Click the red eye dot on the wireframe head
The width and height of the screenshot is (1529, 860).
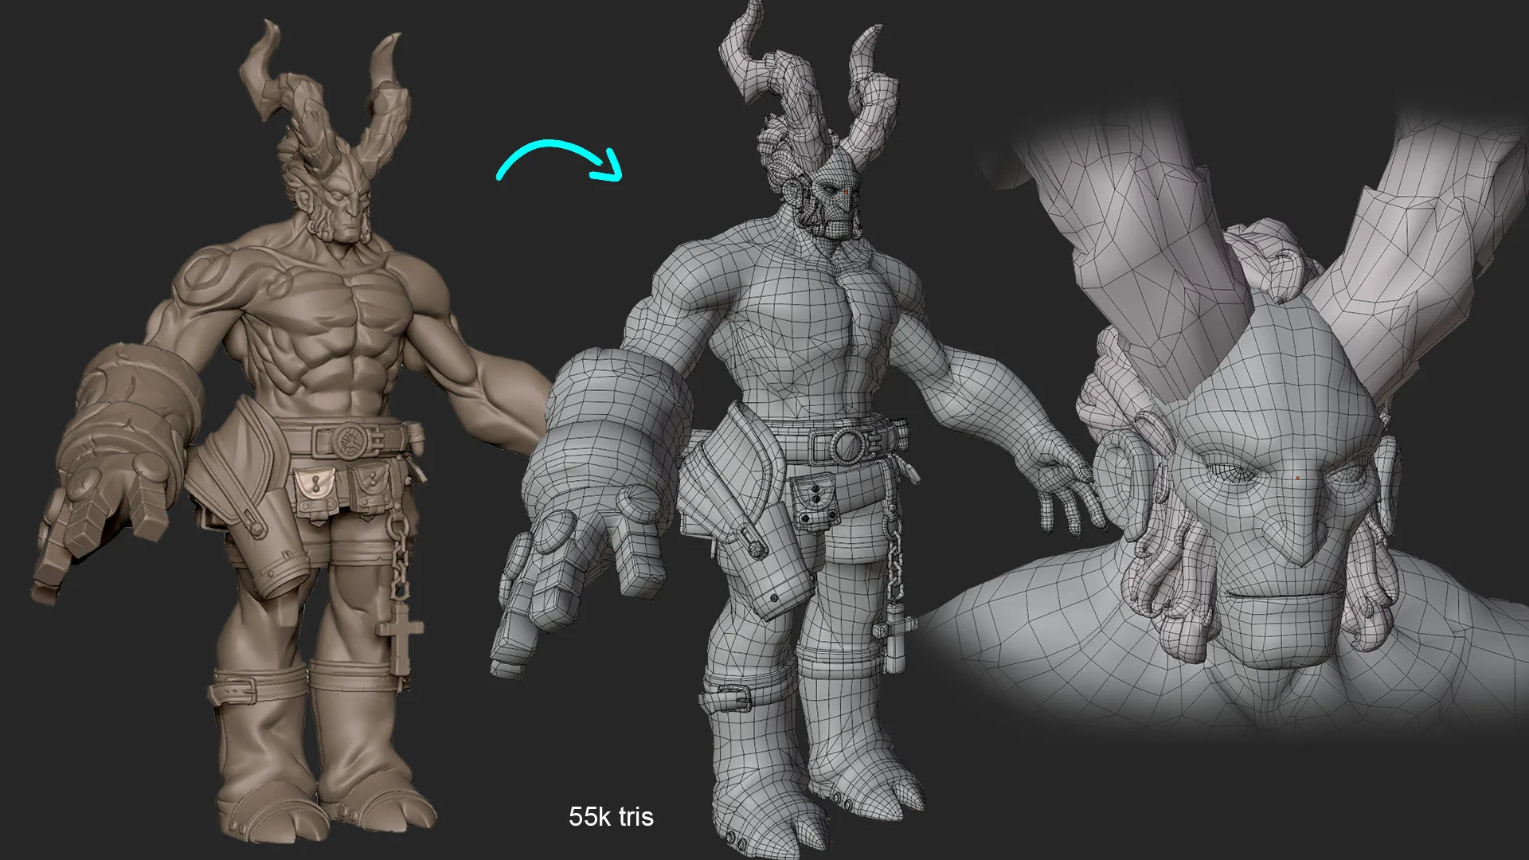click(x=844, y=192)
